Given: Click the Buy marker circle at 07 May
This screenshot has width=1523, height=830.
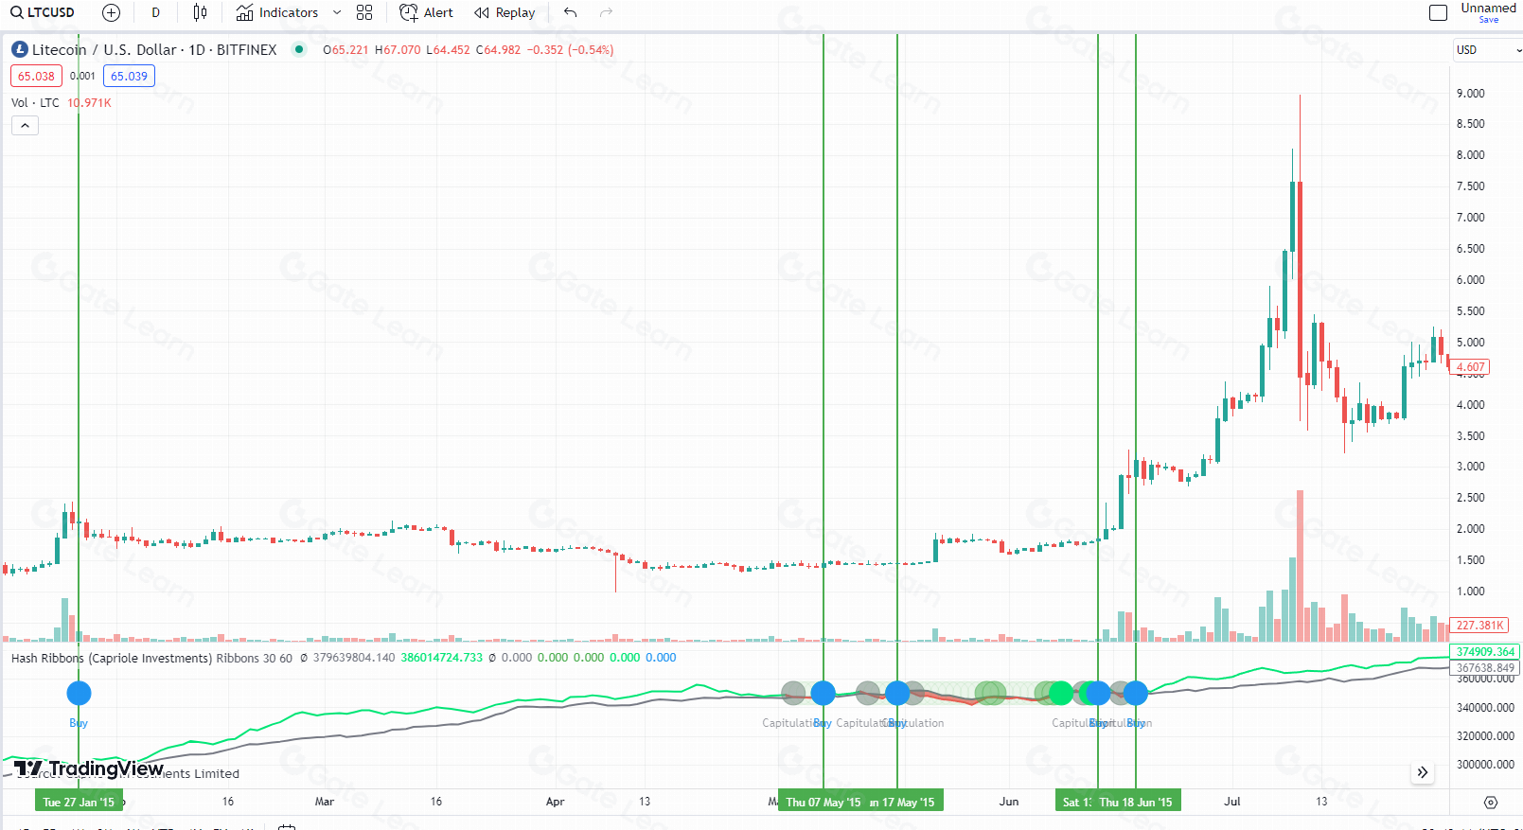Looking at the screenshot, I should (823, 694).
